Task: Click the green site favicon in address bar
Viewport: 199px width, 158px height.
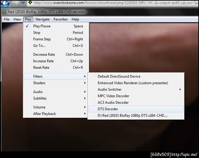Action: 30,2
